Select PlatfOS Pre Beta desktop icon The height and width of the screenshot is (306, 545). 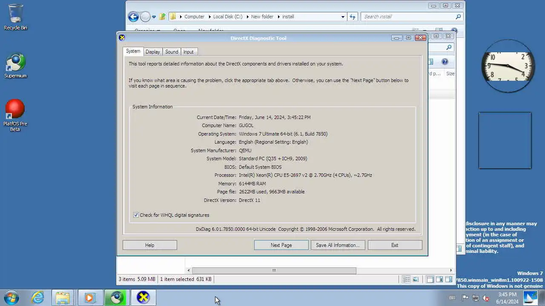[x=15, y=116]
